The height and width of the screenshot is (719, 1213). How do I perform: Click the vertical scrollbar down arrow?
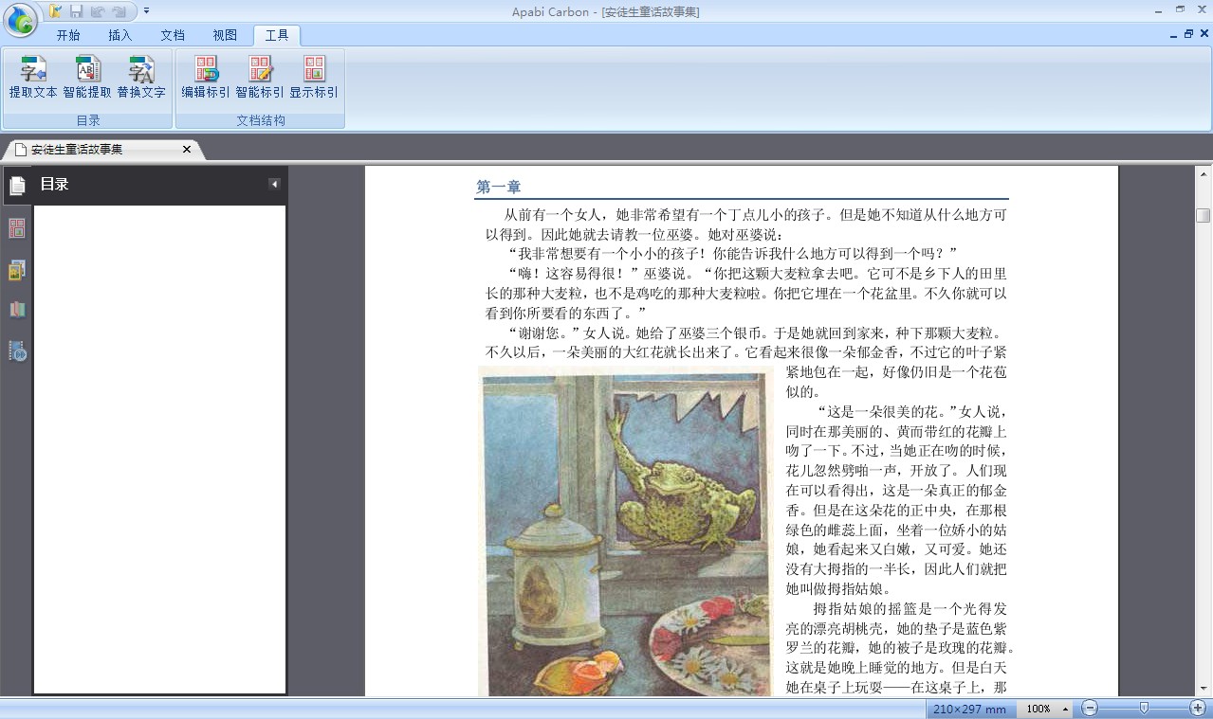pos(1203,689)
